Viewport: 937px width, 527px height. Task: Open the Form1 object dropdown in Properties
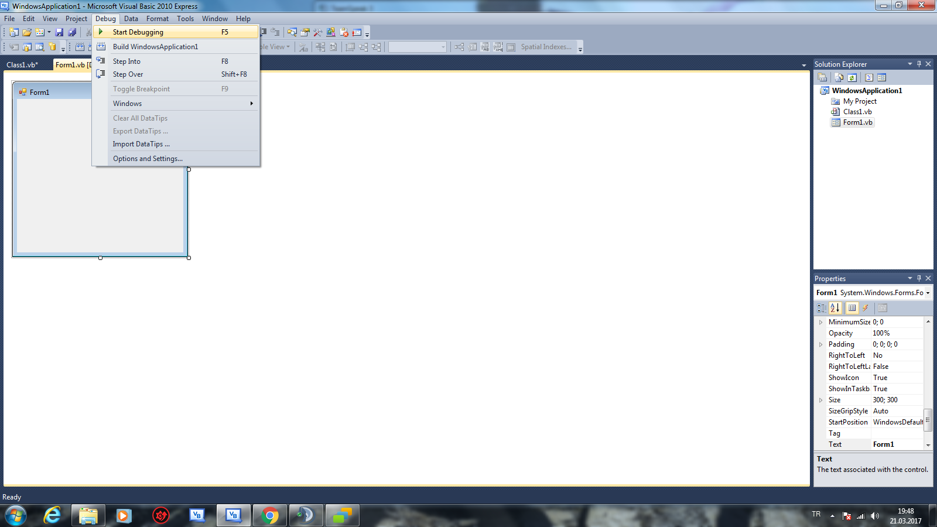tap(928, 293)
